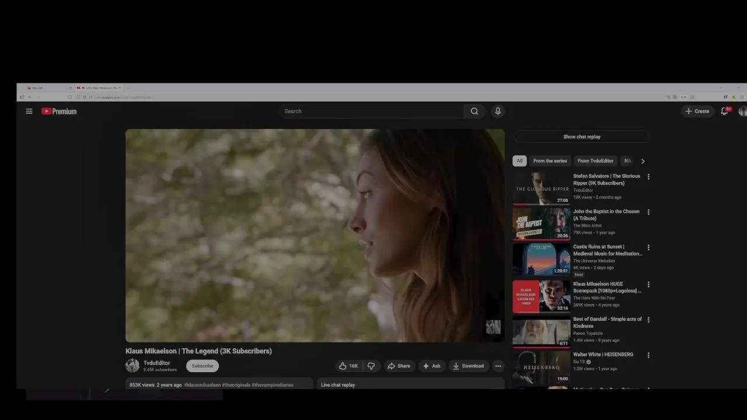The height and width of the screenshot is (420, 747).
Task: Switch to the first browser tab
Action: coord(49,88)
